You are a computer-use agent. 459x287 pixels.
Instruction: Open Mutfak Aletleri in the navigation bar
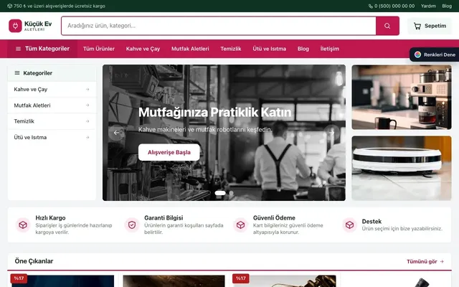point(190,49)
